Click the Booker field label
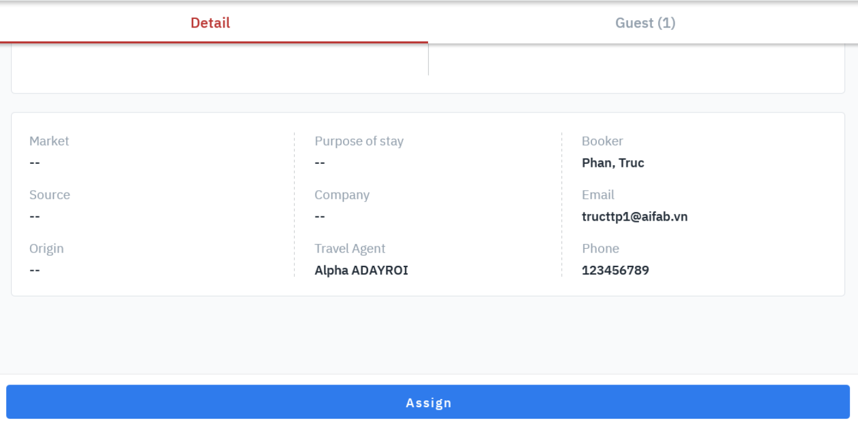The height and width of the screenshot is (423, 858). click(x=602, y=141)
